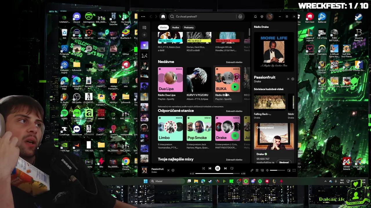Viewport: 371px width, 208px height.
Task: Open Liked Songs heart playlist
Action: pos(144,45)
